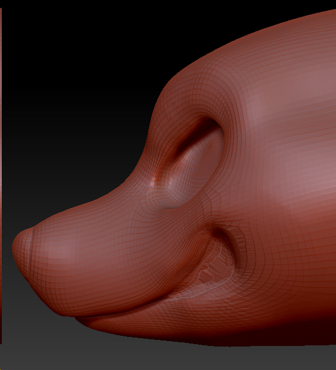Click the mouth corner crease on the model
Screen dimensions: 336x370
(x=227, y=248)
